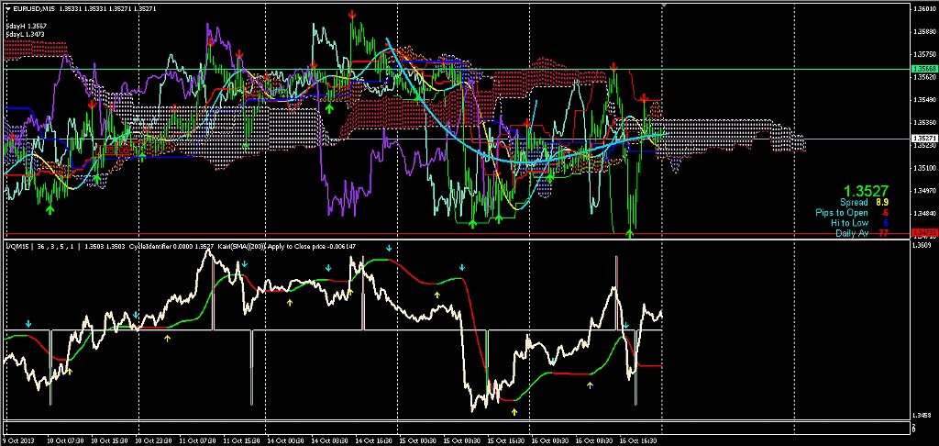
Task: Click 1.35360 on the price scale
Action: point(922,123)
